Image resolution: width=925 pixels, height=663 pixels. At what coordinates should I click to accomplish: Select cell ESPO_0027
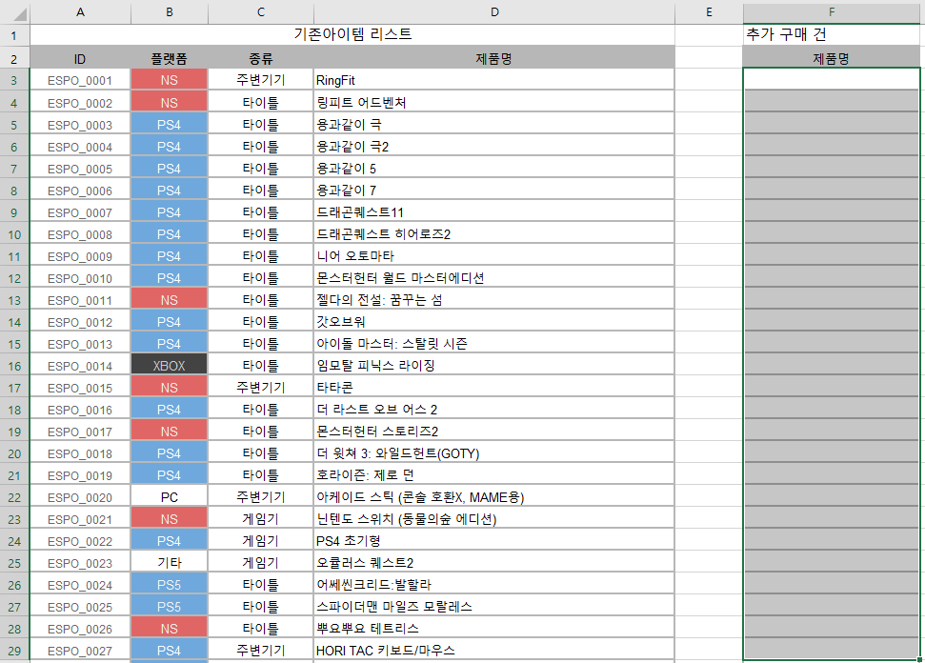tap(80, 651)
